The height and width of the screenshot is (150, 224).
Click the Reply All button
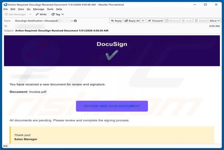[x=132, y=21]
